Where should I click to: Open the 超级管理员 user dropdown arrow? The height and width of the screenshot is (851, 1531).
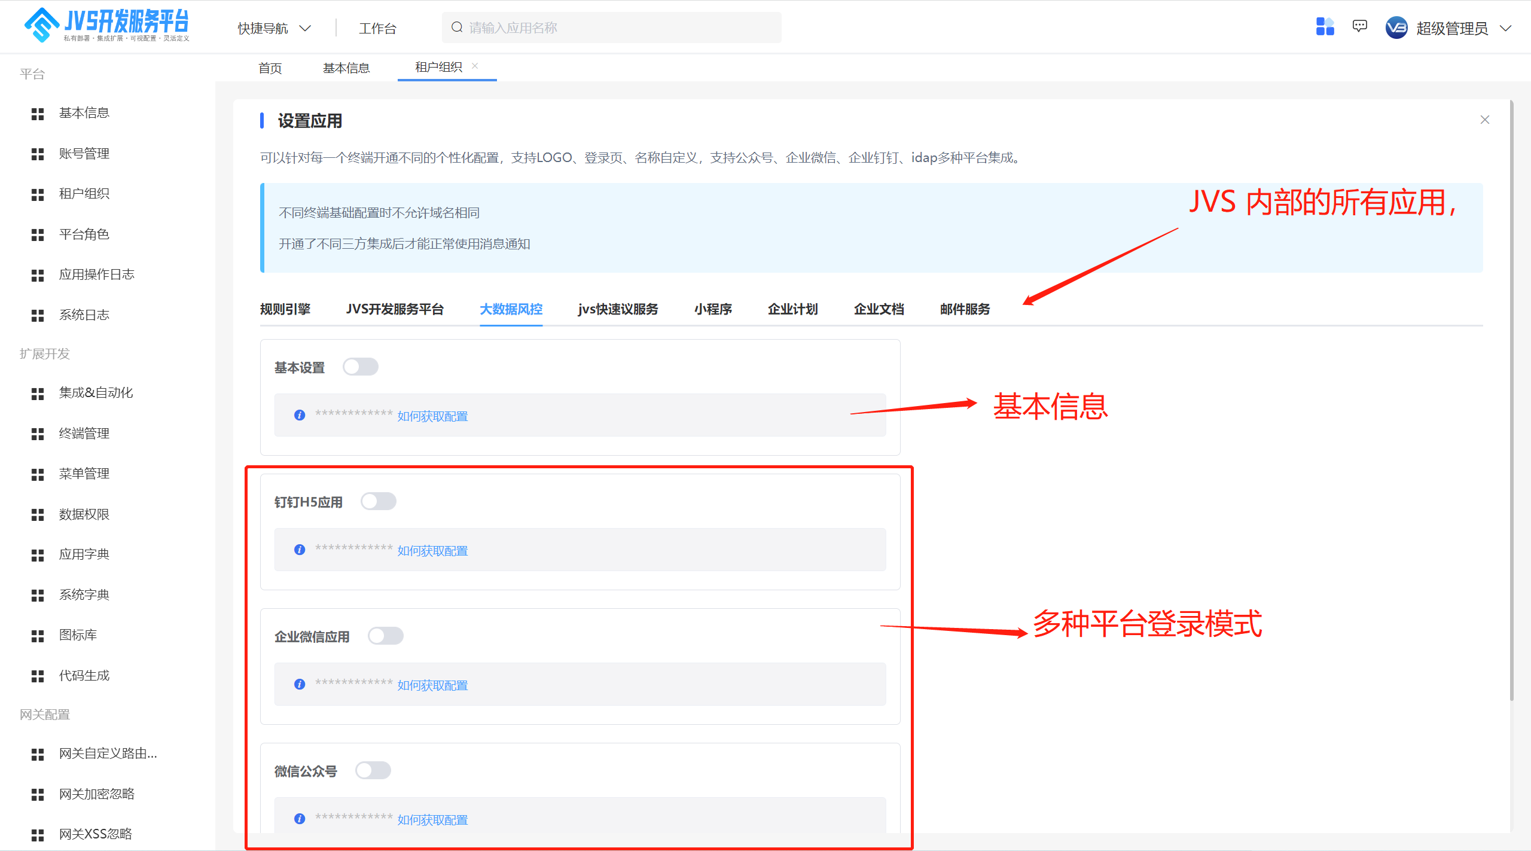tap(1506, 28)
